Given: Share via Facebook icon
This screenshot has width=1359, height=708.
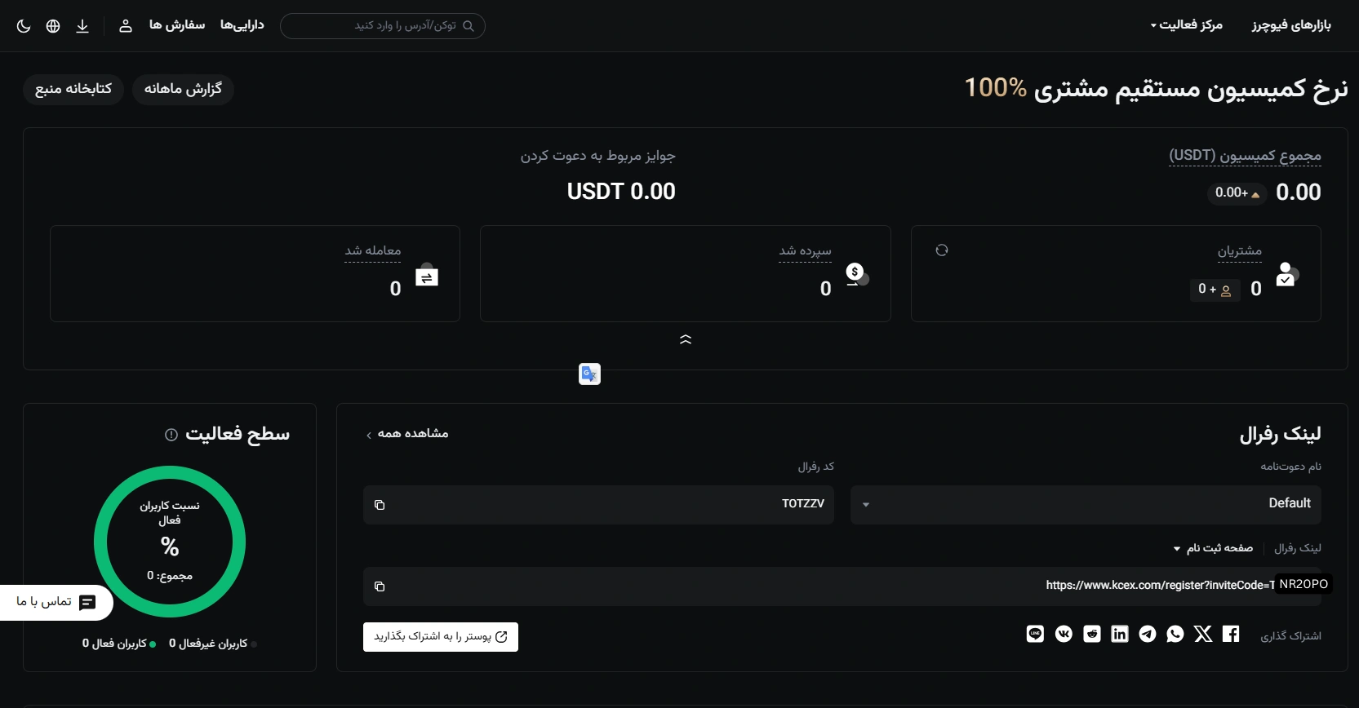Looking at the screenshot, I should point(1231,634).
